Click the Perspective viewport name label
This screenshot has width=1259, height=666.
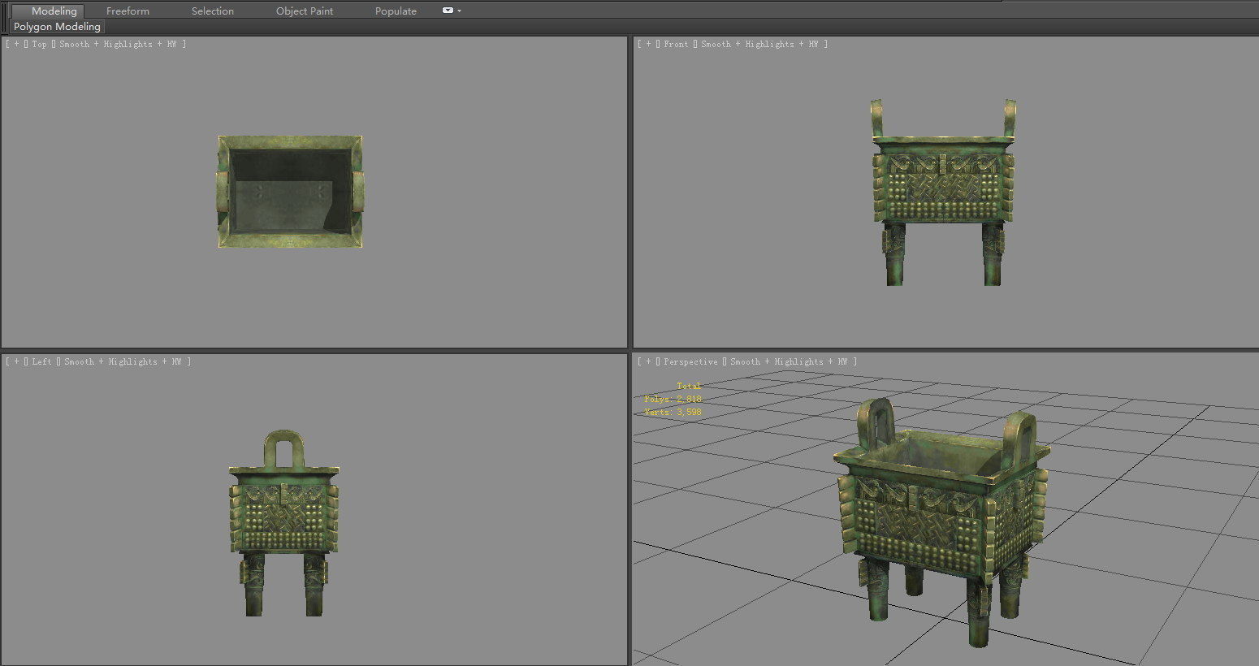click(x=690, y=361)
